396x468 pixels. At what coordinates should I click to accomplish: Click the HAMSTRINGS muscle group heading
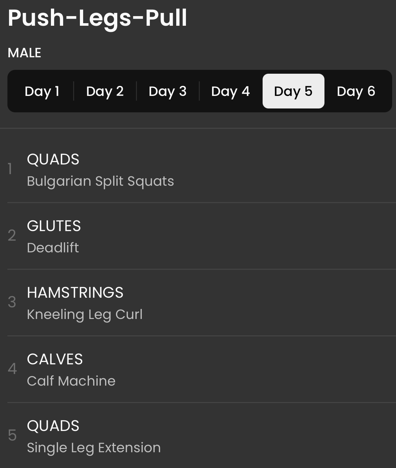click(75, 293)
